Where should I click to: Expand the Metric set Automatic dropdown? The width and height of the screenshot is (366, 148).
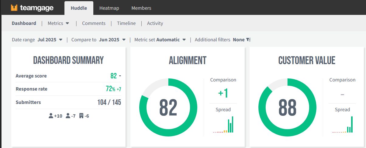[184, 40]
